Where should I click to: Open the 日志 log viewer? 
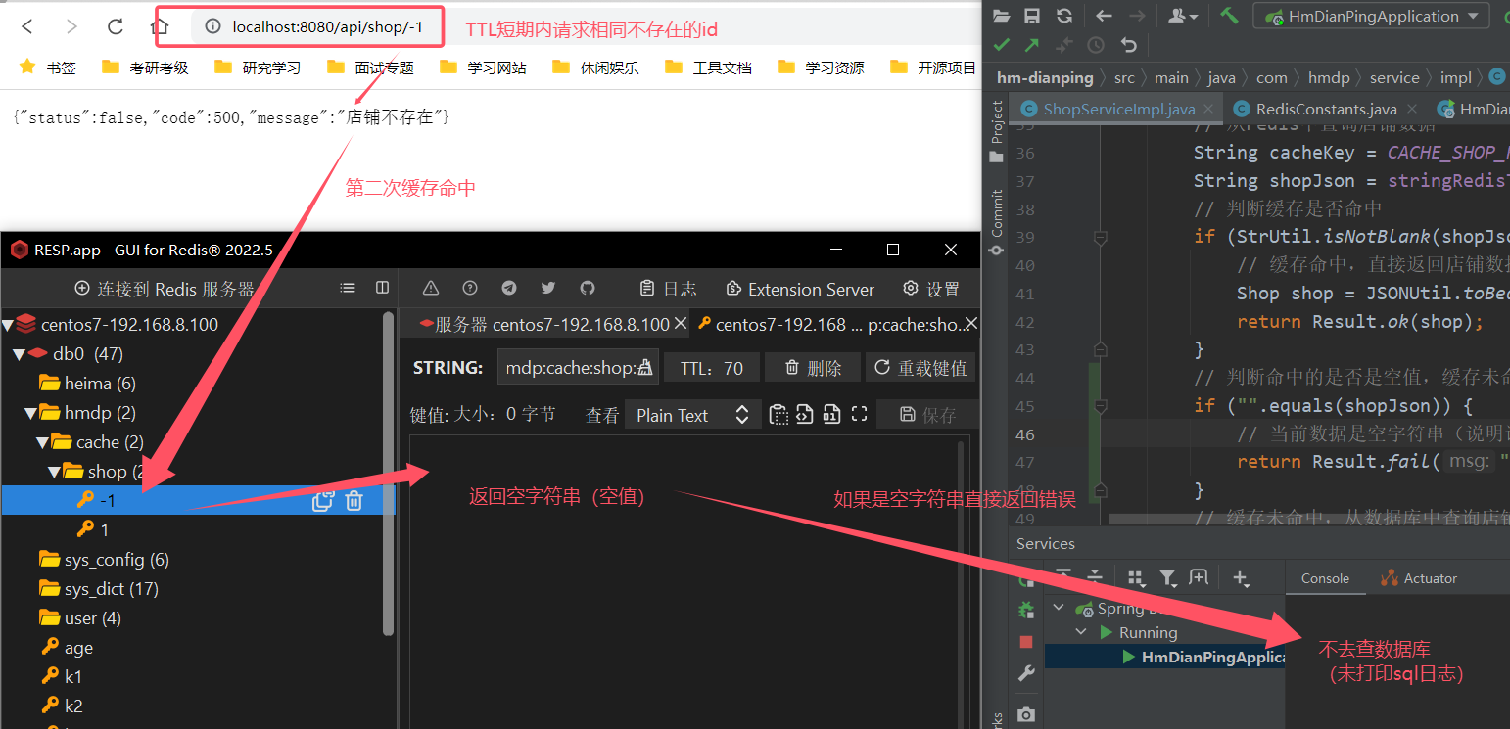point(668,289)
